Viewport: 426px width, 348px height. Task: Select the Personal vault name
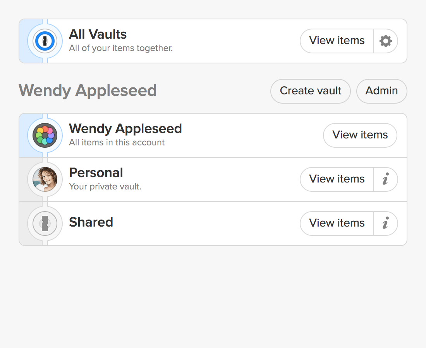pyautogui.click(x=96, y=173)
